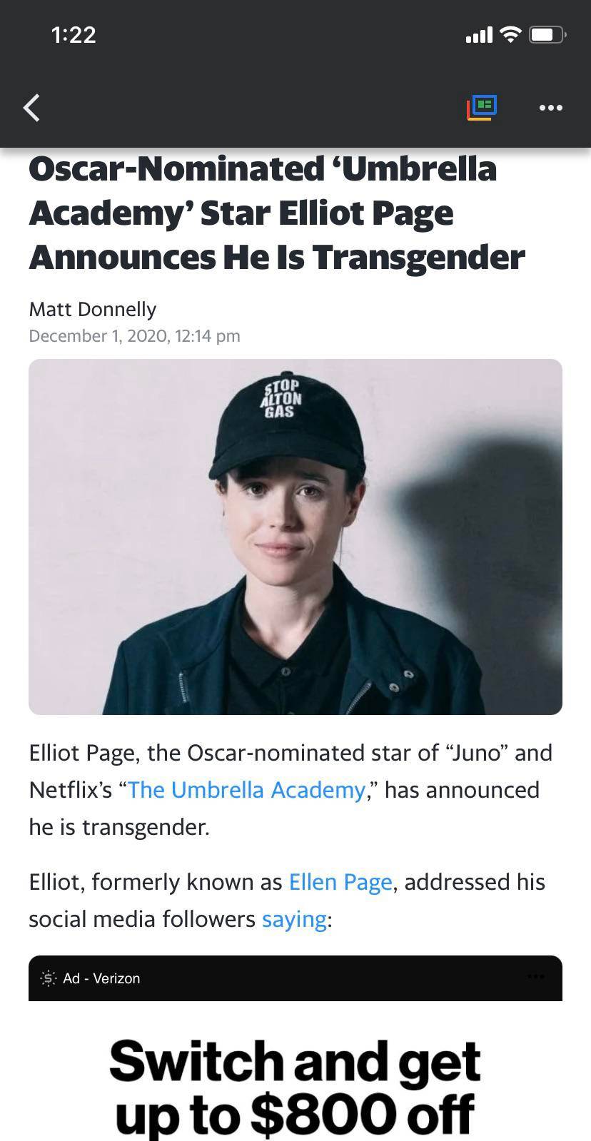
Task: Tap the Matt Donnelly byline
Action: (x=92, y=310)
